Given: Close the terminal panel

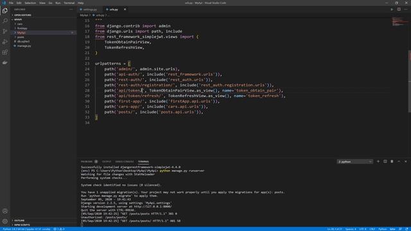Looking at the screenshot, I should click(x=406, y=162).
